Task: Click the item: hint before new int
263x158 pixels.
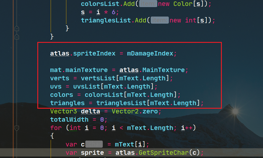Action: click(x=160, y=20)
